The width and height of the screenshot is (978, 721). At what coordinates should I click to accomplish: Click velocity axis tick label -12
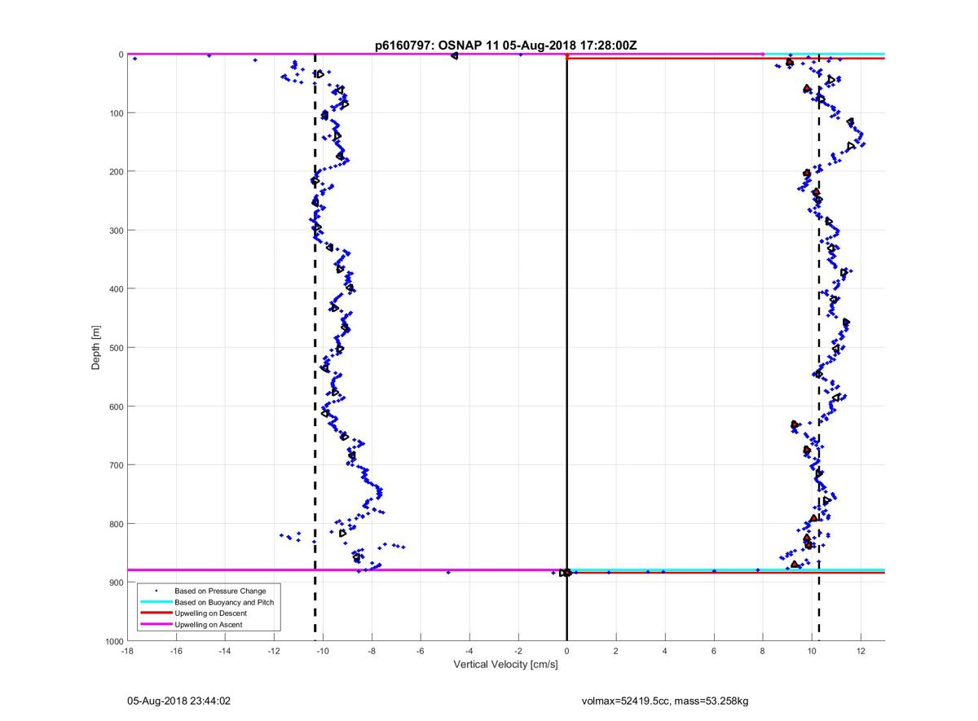(x=273, y=651)
